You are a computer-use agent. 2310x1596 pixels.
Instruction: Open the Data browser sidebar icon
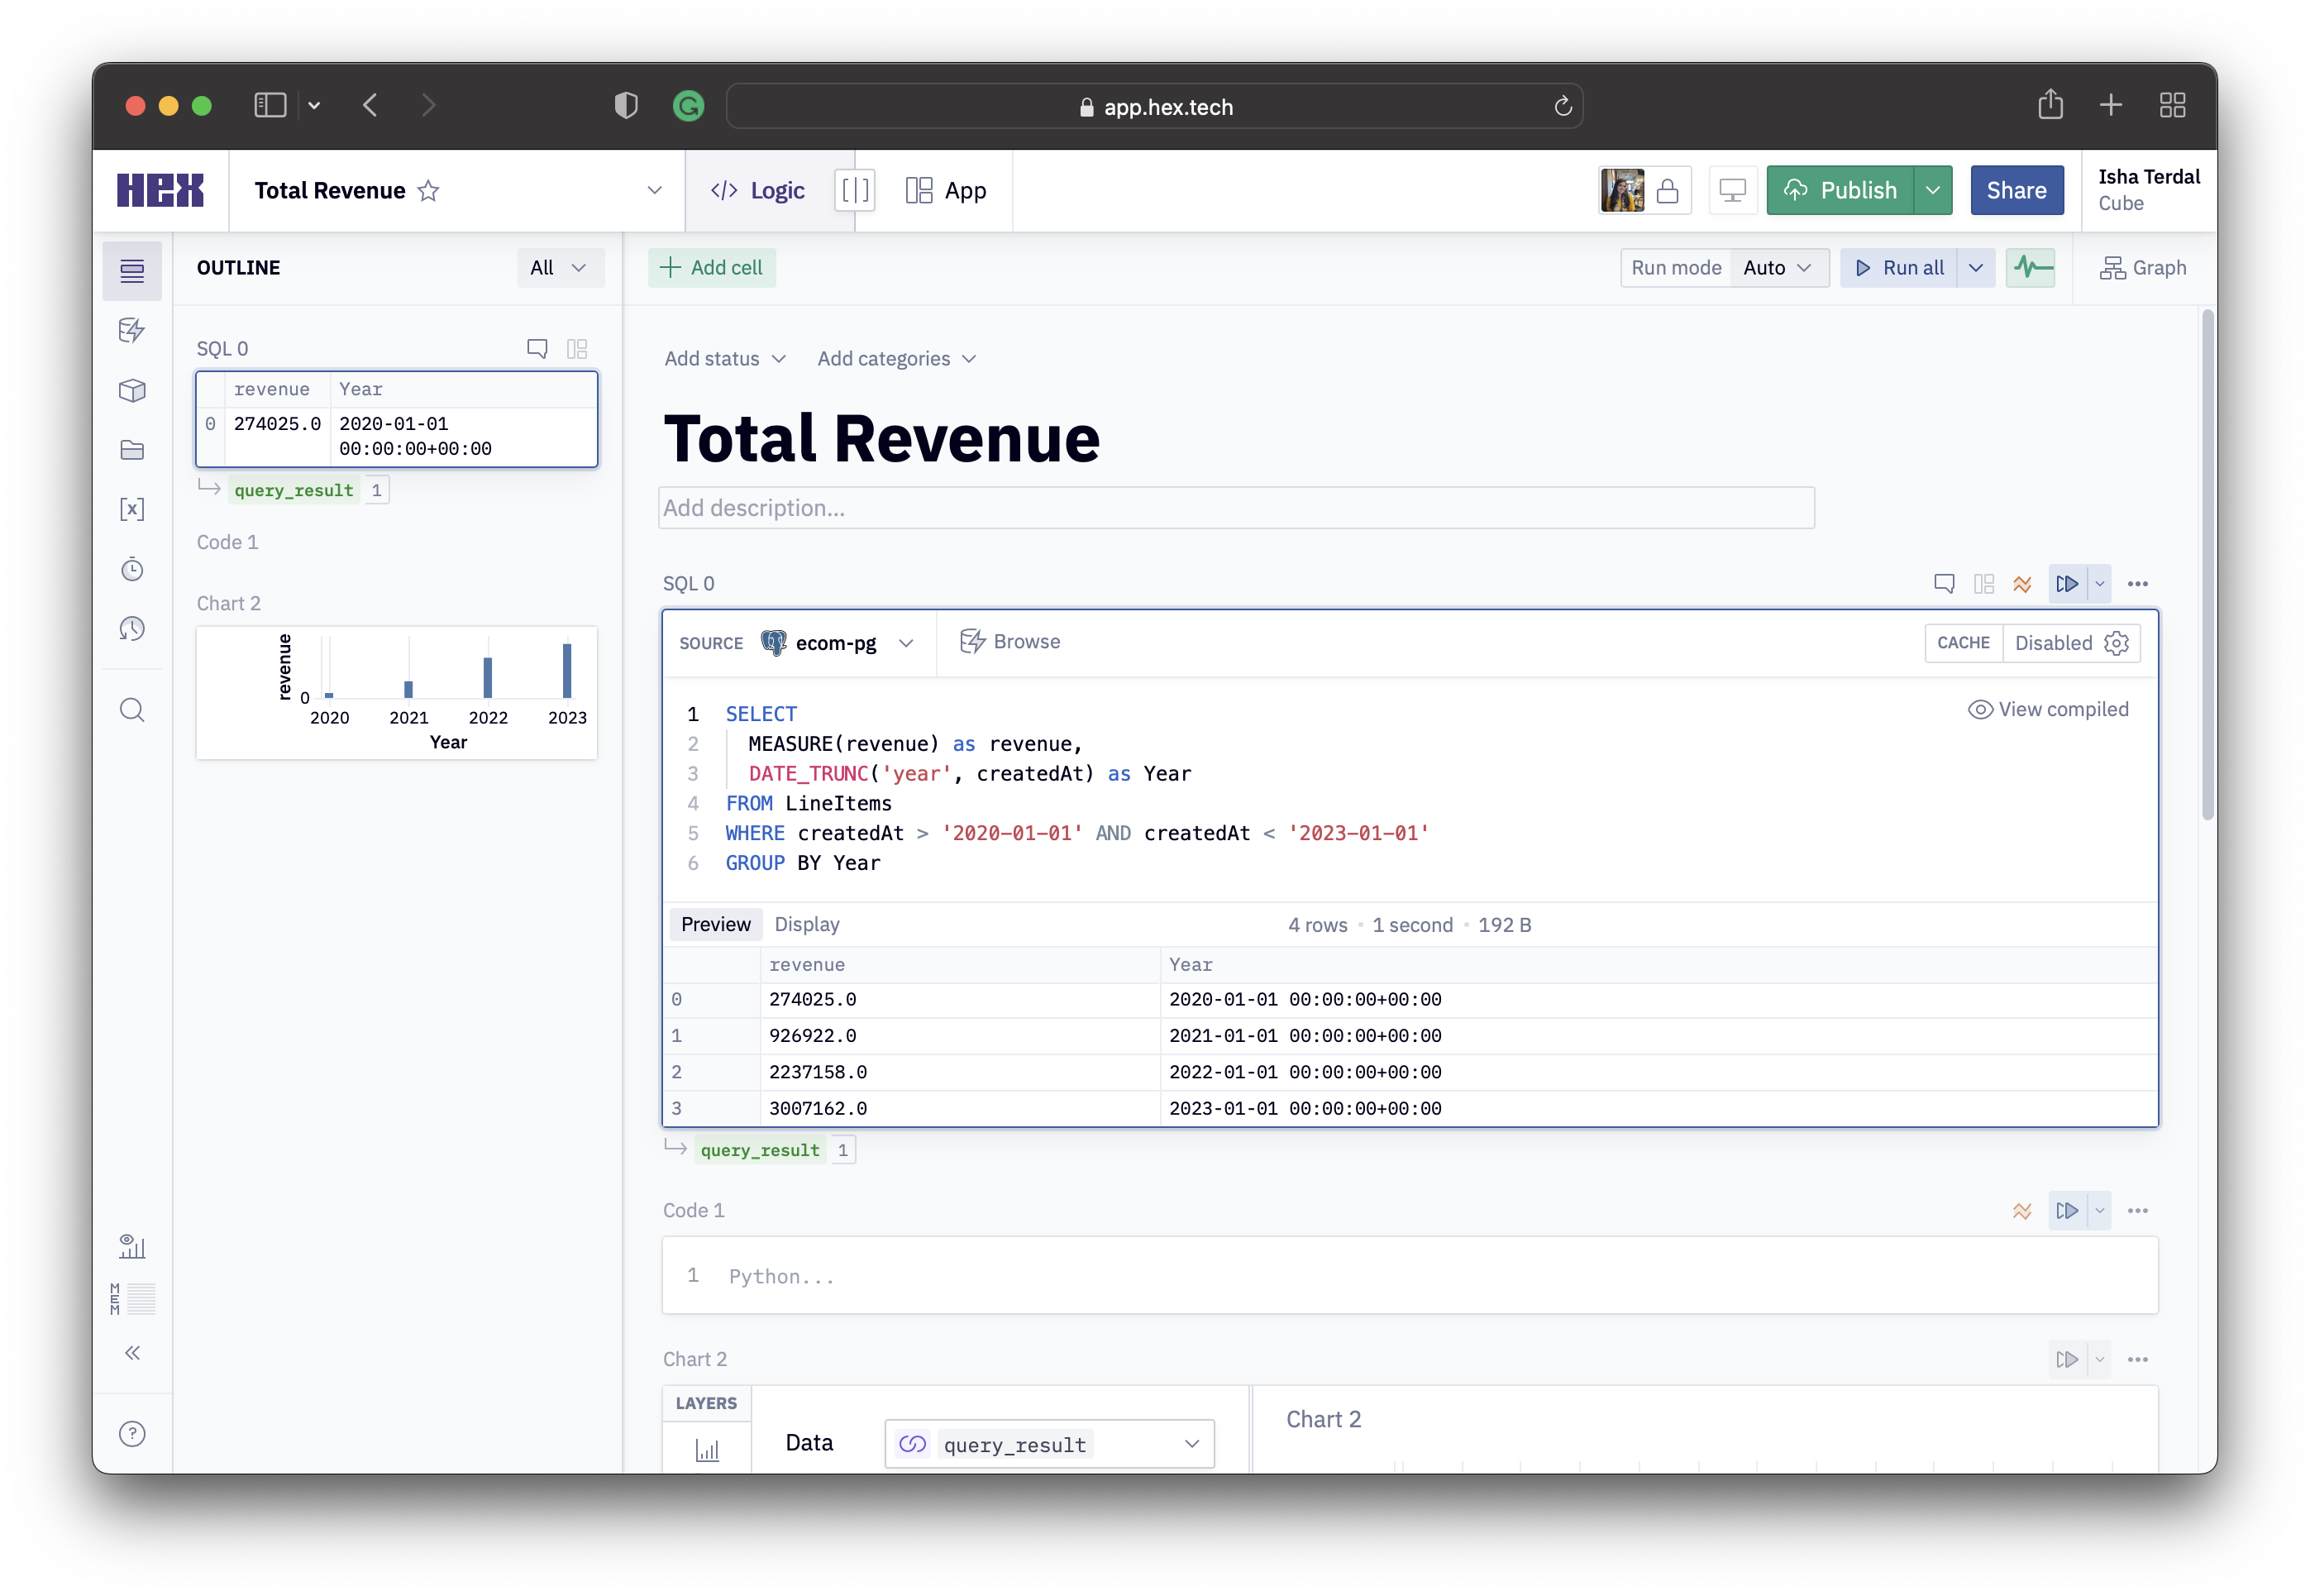(x=132, y=331)
